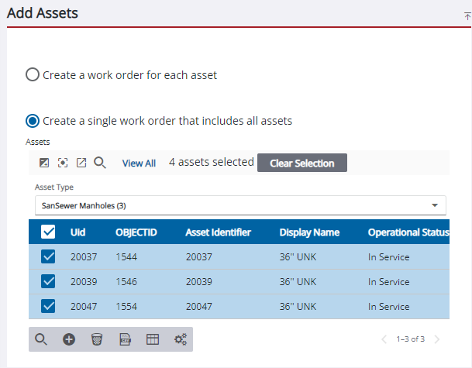Add an asset with the plus icon
The image size is (472, 368).
coord(69,339)
